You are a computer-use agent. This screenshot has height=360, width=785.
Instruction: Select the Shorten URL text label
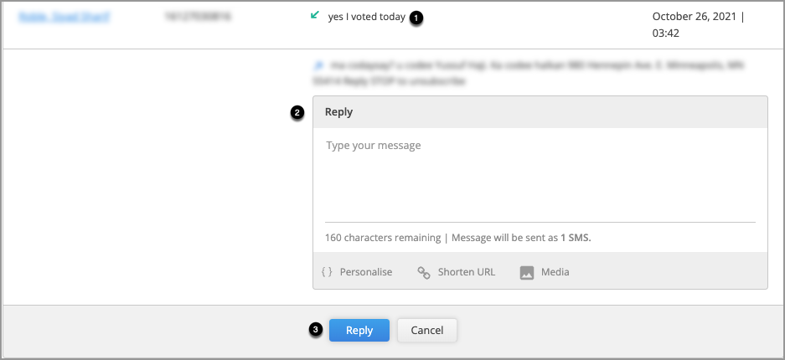pyautogui.click(x=467, y=272)
